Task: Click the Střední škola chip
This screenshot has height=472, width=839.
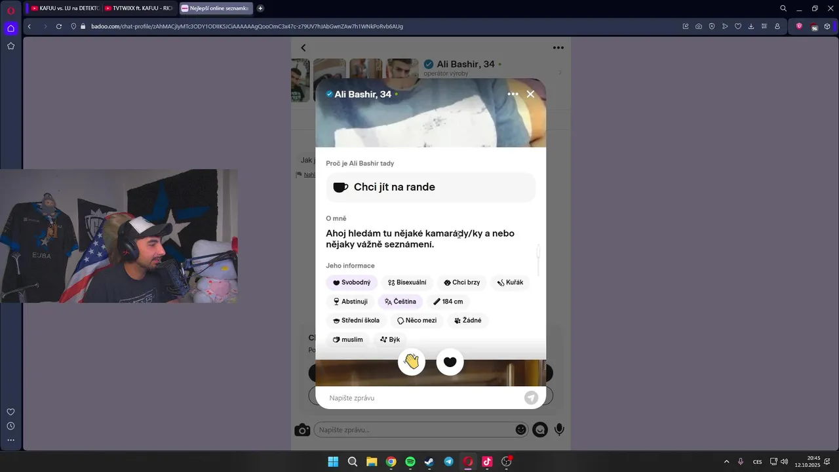Action: click(356, 321)
